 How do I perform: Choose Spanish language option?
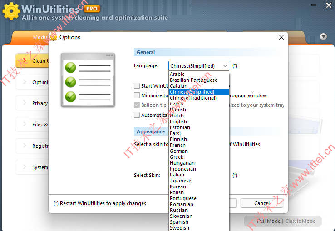(199, 222)
